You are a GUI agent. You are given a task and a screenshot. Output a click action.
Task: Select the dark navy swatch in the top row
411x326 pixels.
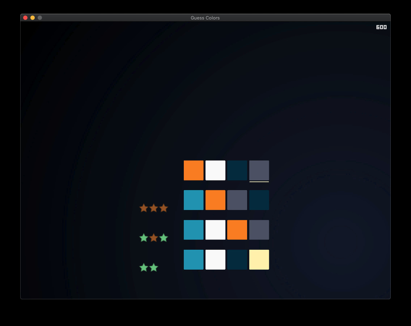(x=237, y=170)
